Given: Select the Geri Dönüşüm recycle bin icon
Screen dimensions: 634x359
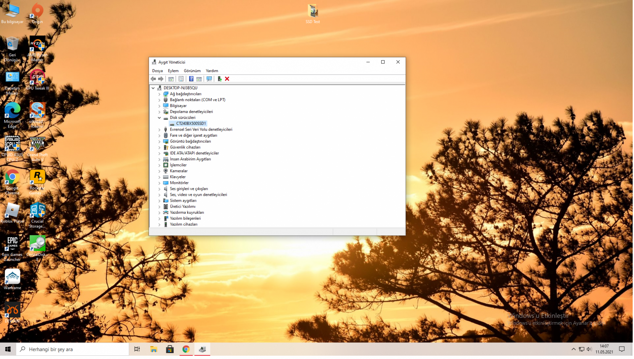Looking at the screenshot, I should pyautogui.click(x=12, y=49).
